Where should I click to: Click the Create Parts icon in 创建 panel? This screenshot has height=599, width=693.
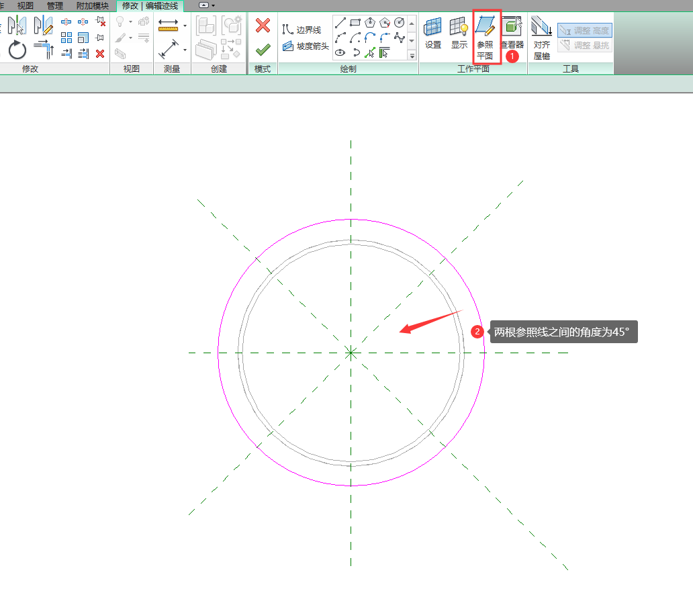206,26
